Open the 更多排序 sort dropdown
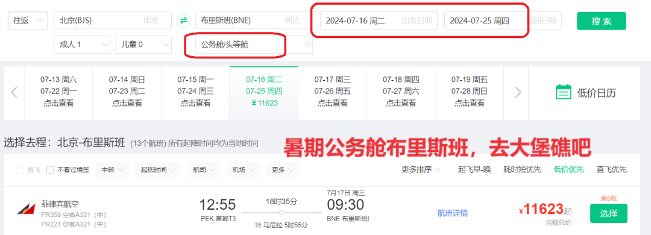 pyautogui.click(x=421, y=169)
